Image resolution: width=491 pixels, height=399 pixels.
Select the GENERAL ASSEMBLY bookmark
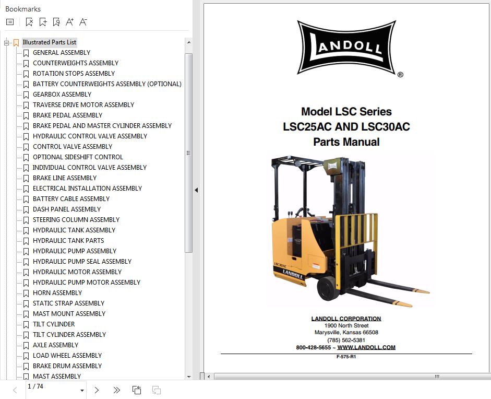(x=61, y=53)
